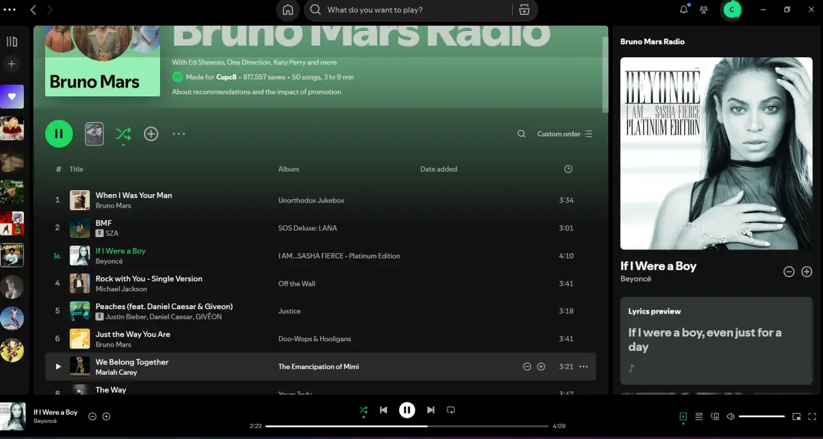
Task: Create a playlist with plus icon in sidebar
Action: [x=12, y=64]
